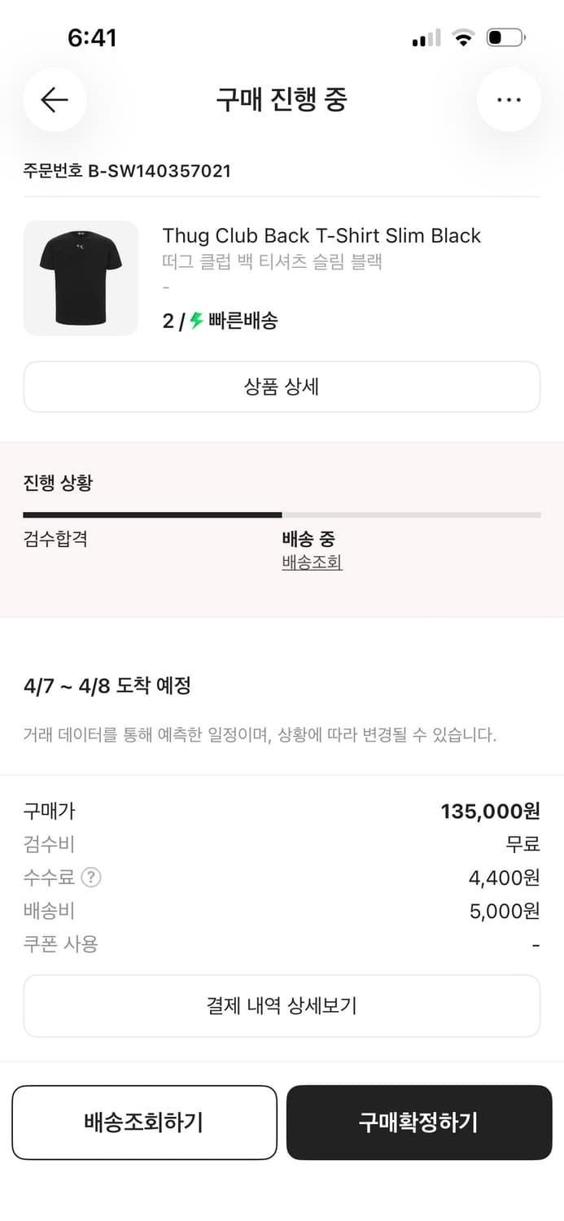The height and width of the screenshot is (1221, 564).
Task: Click the 진행 상황 progress bar
Action: pyautogui.click(x=282, y=514)
